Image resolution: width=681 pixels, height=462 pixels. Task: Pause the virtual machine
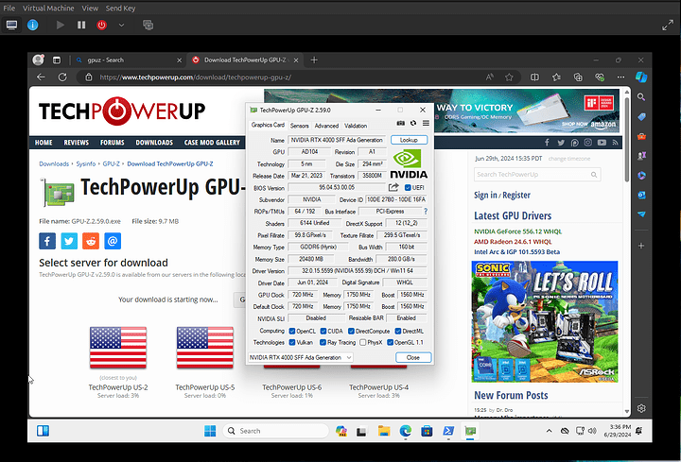tap(82, 25)
